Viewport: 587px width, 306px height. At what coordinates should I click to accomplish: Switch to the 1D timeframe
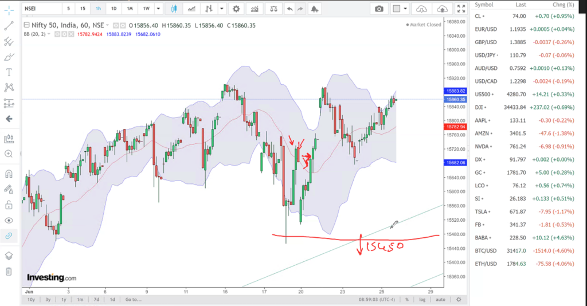coord(114,9)
